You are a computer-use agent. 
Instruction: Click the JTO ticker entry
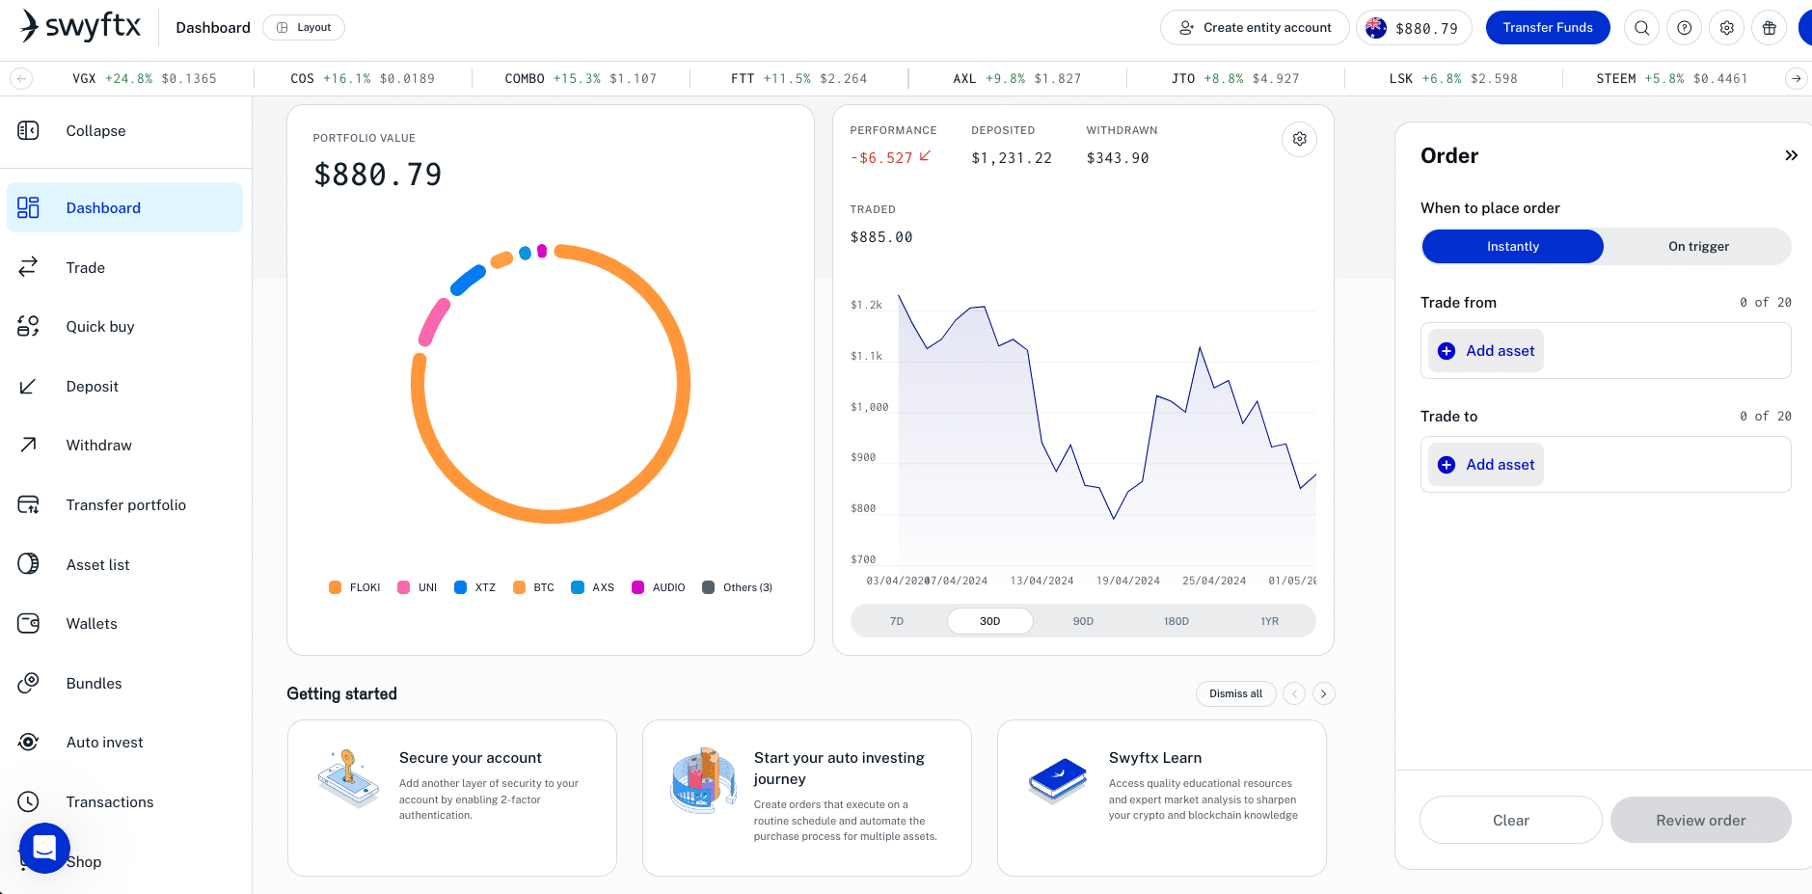[1235, 78]
